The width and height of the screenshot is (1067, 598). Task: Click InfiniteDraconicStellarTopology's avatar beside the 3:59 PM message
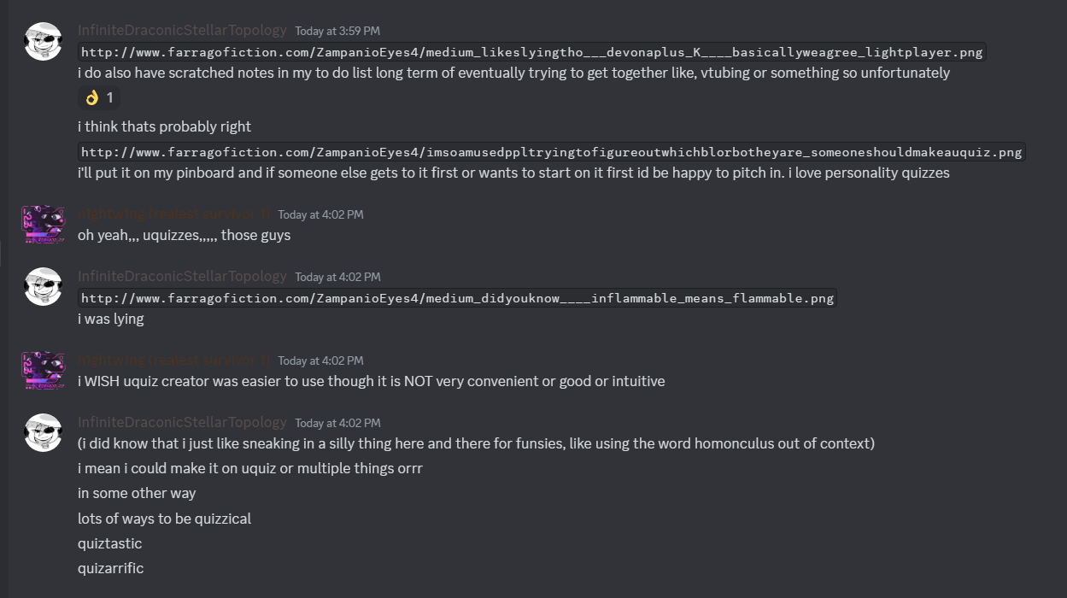coord(43,42)
